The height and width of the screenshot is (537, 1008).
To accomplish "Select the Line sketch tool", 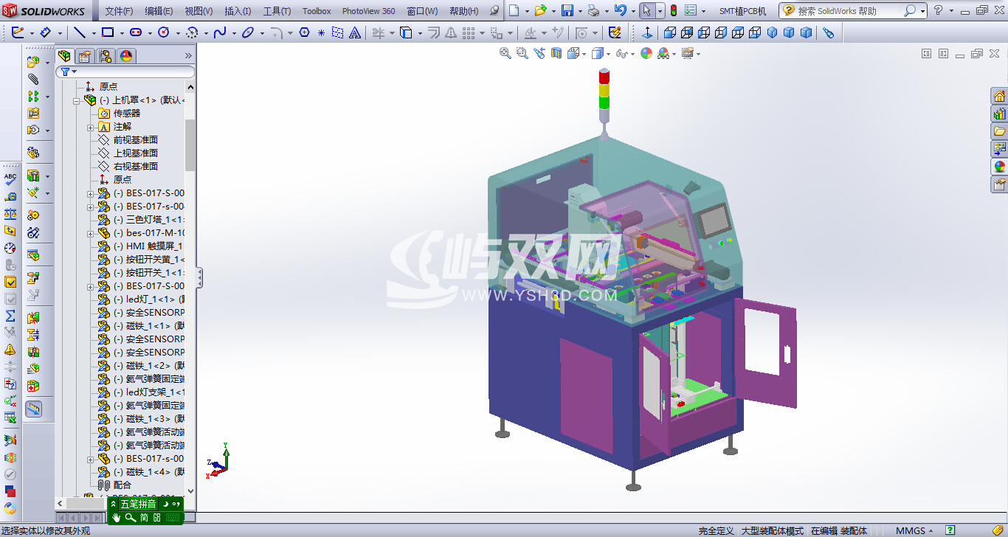I will (80, 32).
